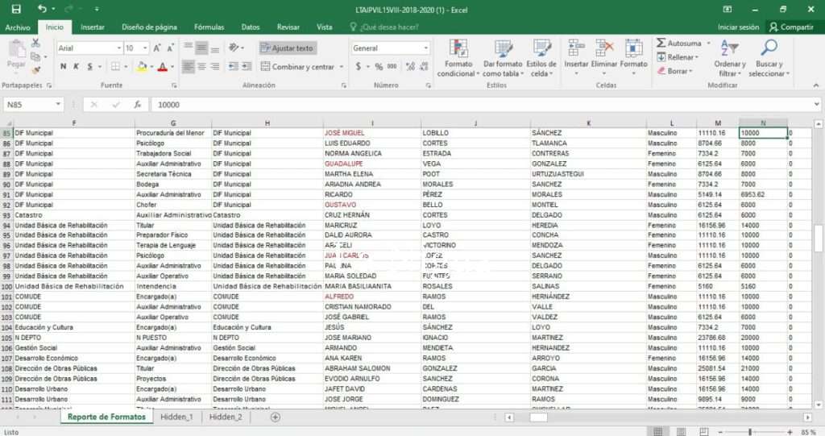Switch to the Hidden_1 sheet tab

coord(176,417)
